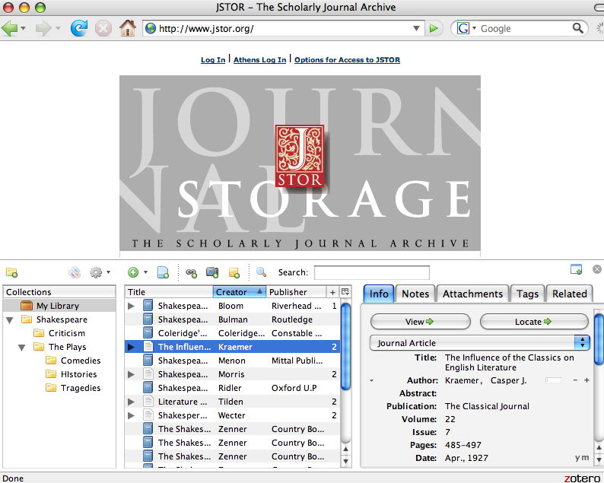The image size is (604, 483).
Task: Select the Ridler Oxford U.P row
Action: click(233, 388)
